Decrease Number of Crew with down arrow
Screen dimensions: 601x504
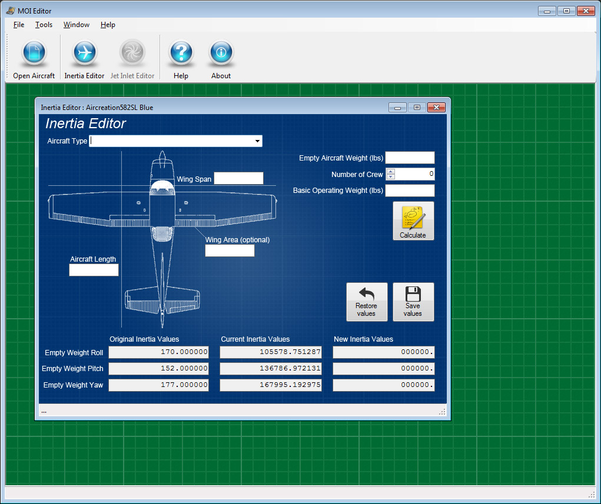[391, 177]
